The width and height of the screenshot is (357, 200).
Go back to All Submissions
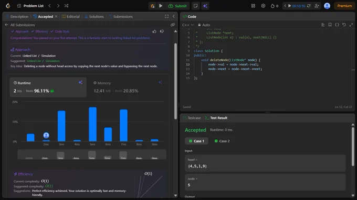(x=20, y=25)
